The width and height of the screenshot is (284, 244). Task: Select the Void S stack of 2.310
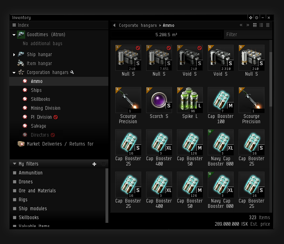click(x=221, y=61)
